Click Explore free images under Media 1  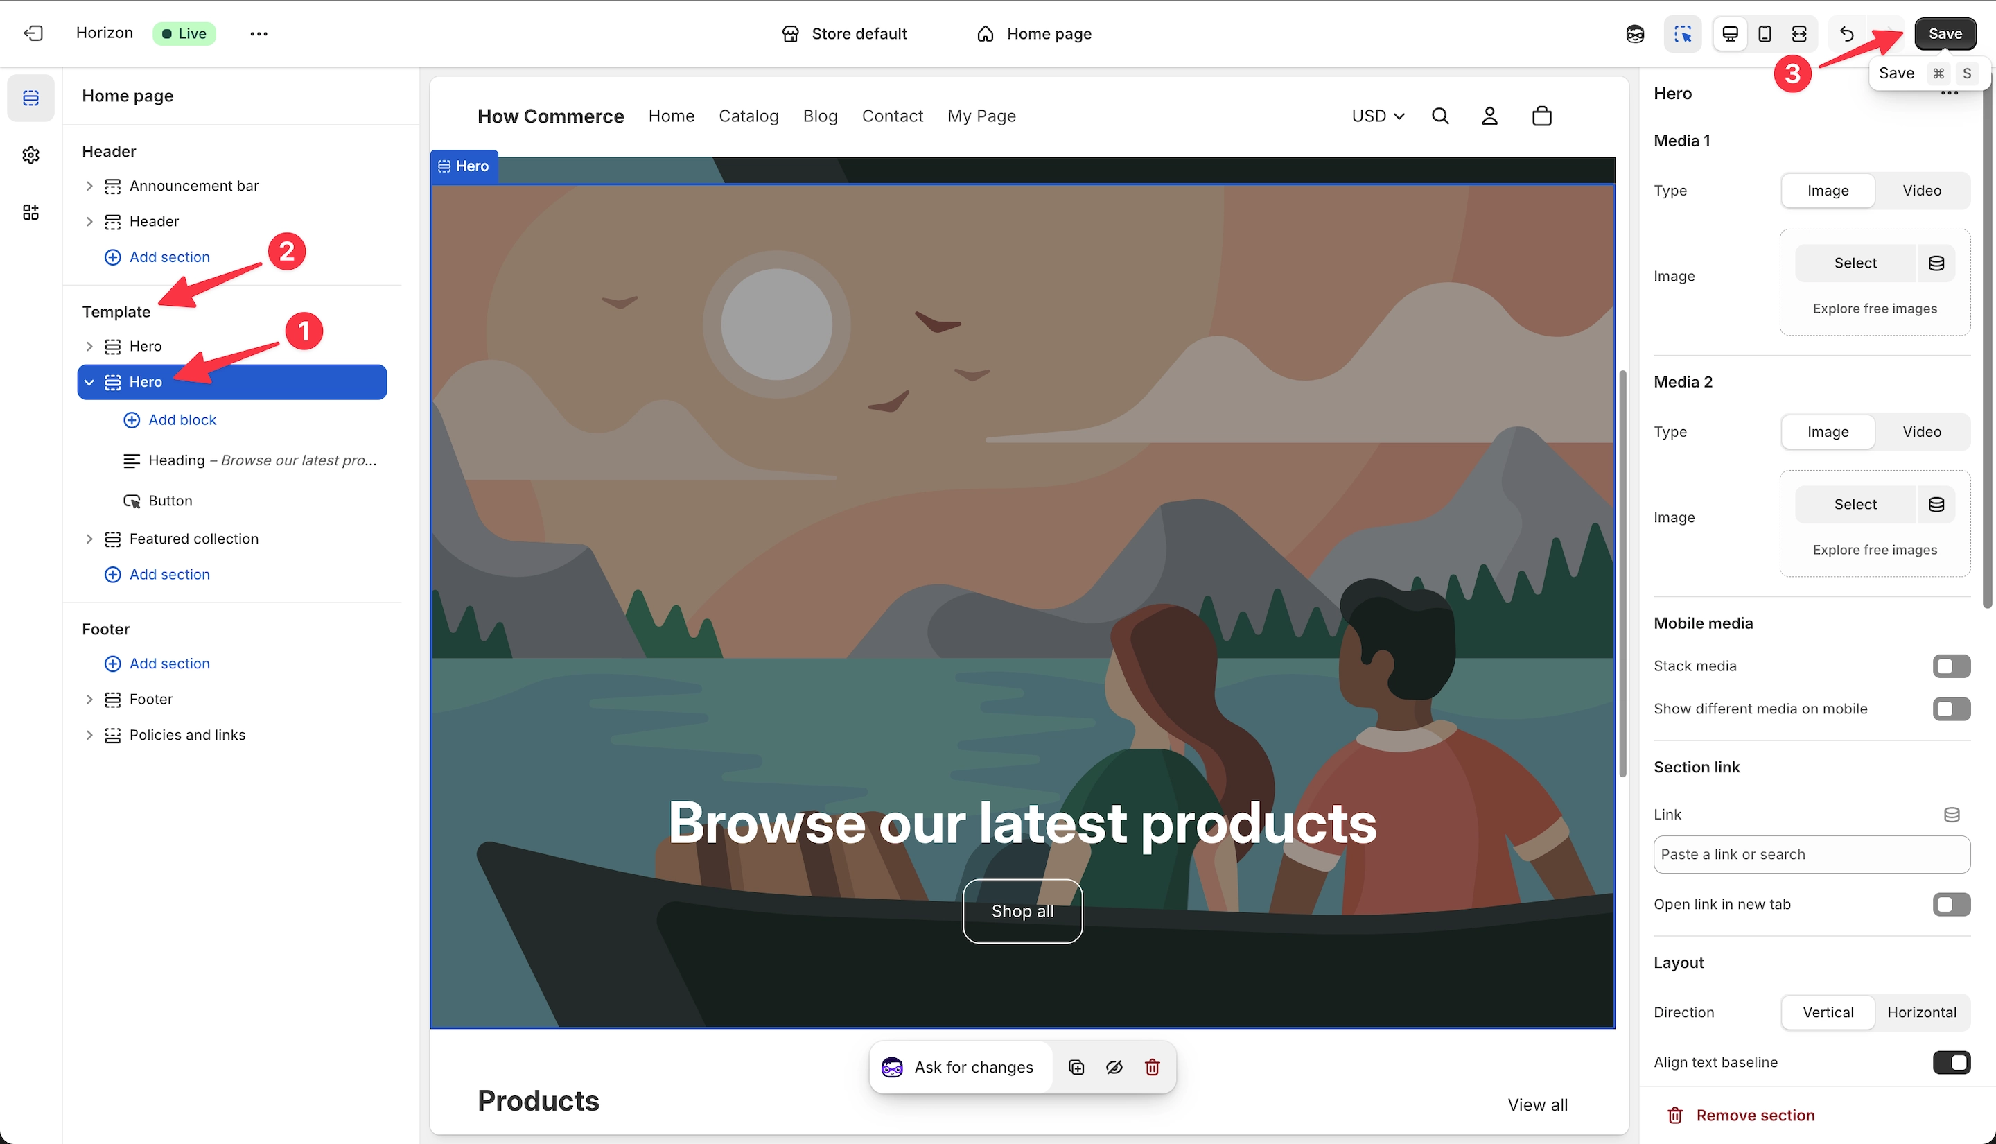coord(1874,309)
